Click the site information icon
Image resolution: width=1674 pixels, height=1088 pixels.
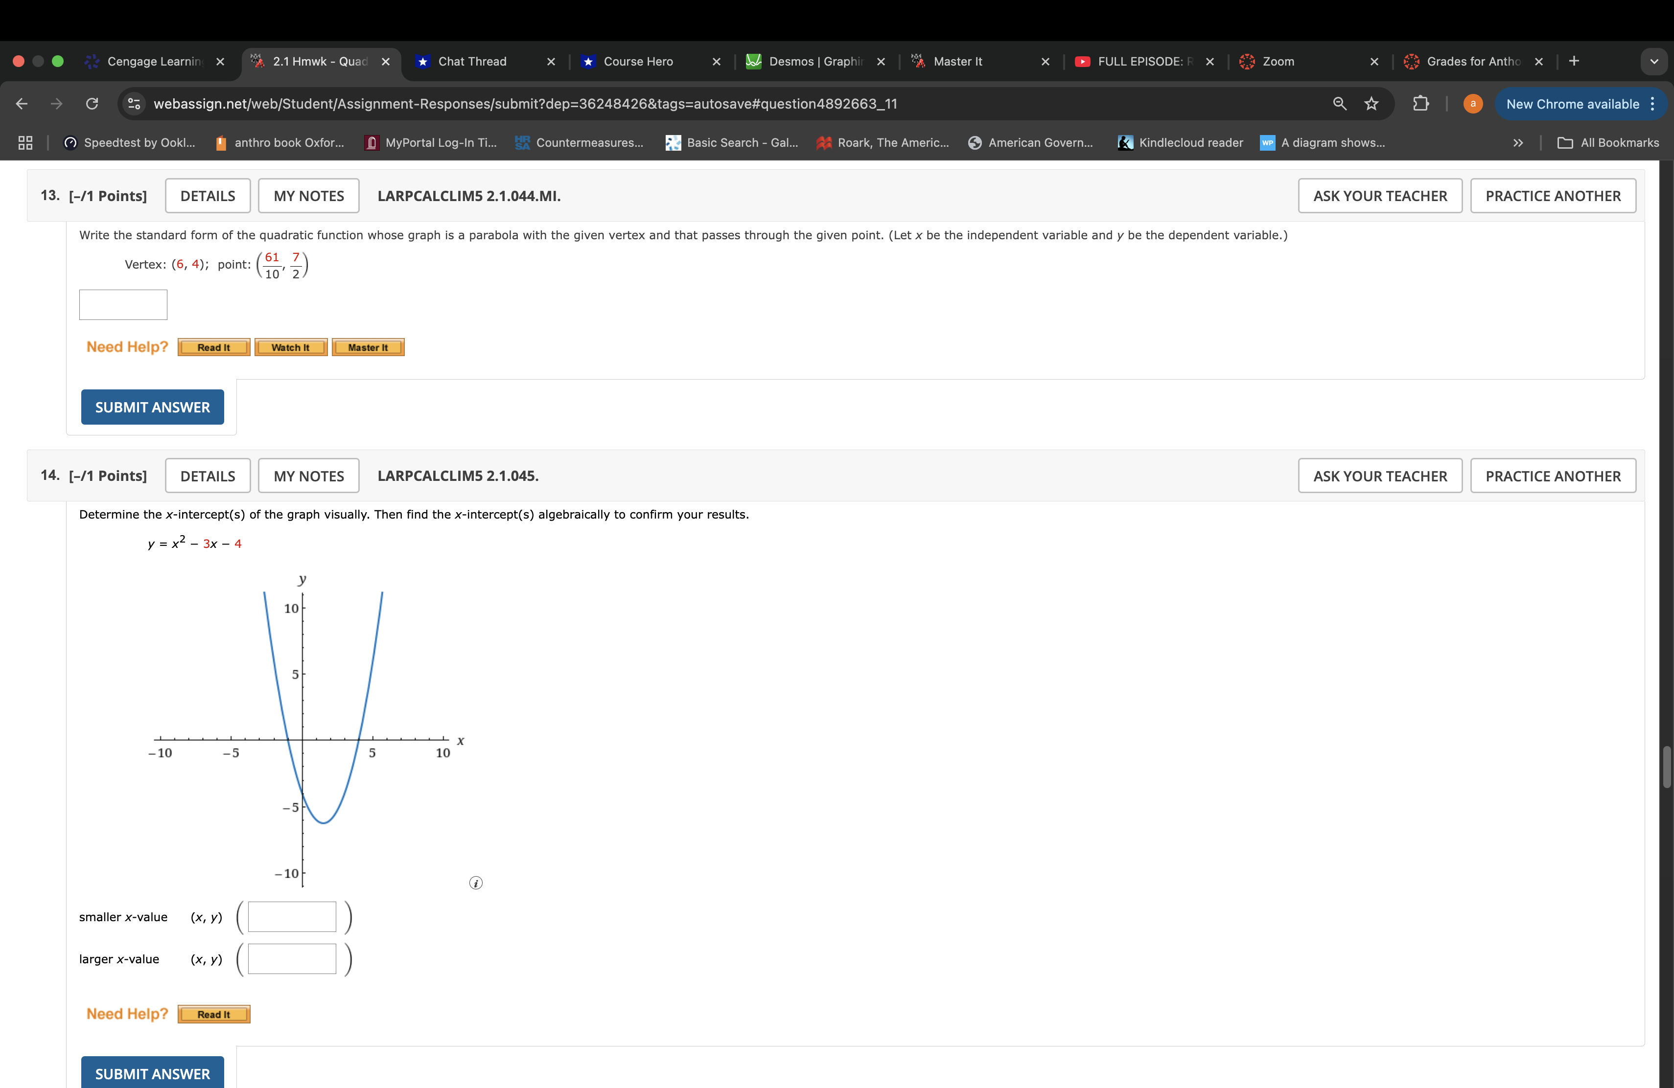tap(134, 104)
